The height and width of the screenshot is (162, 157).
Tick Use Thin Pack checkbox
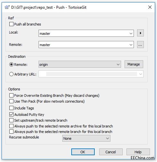click(x=11, y=101)
